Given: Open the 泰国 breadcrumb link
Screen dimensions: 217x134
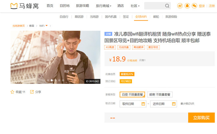Looking at the screenshot, I should (x=32, y=26).
